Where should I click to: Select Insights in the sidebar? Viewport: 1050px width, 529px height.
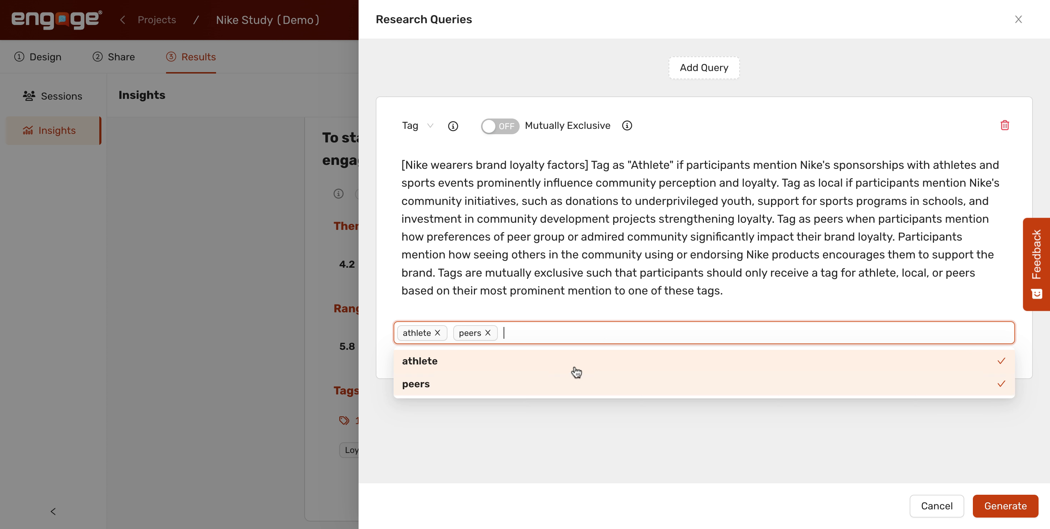coord(53,130)
